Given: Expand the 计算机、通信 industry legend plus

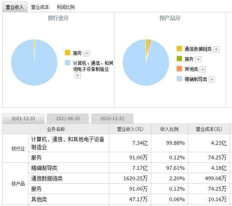Looking at the screenshot, I should click(78, 75).
